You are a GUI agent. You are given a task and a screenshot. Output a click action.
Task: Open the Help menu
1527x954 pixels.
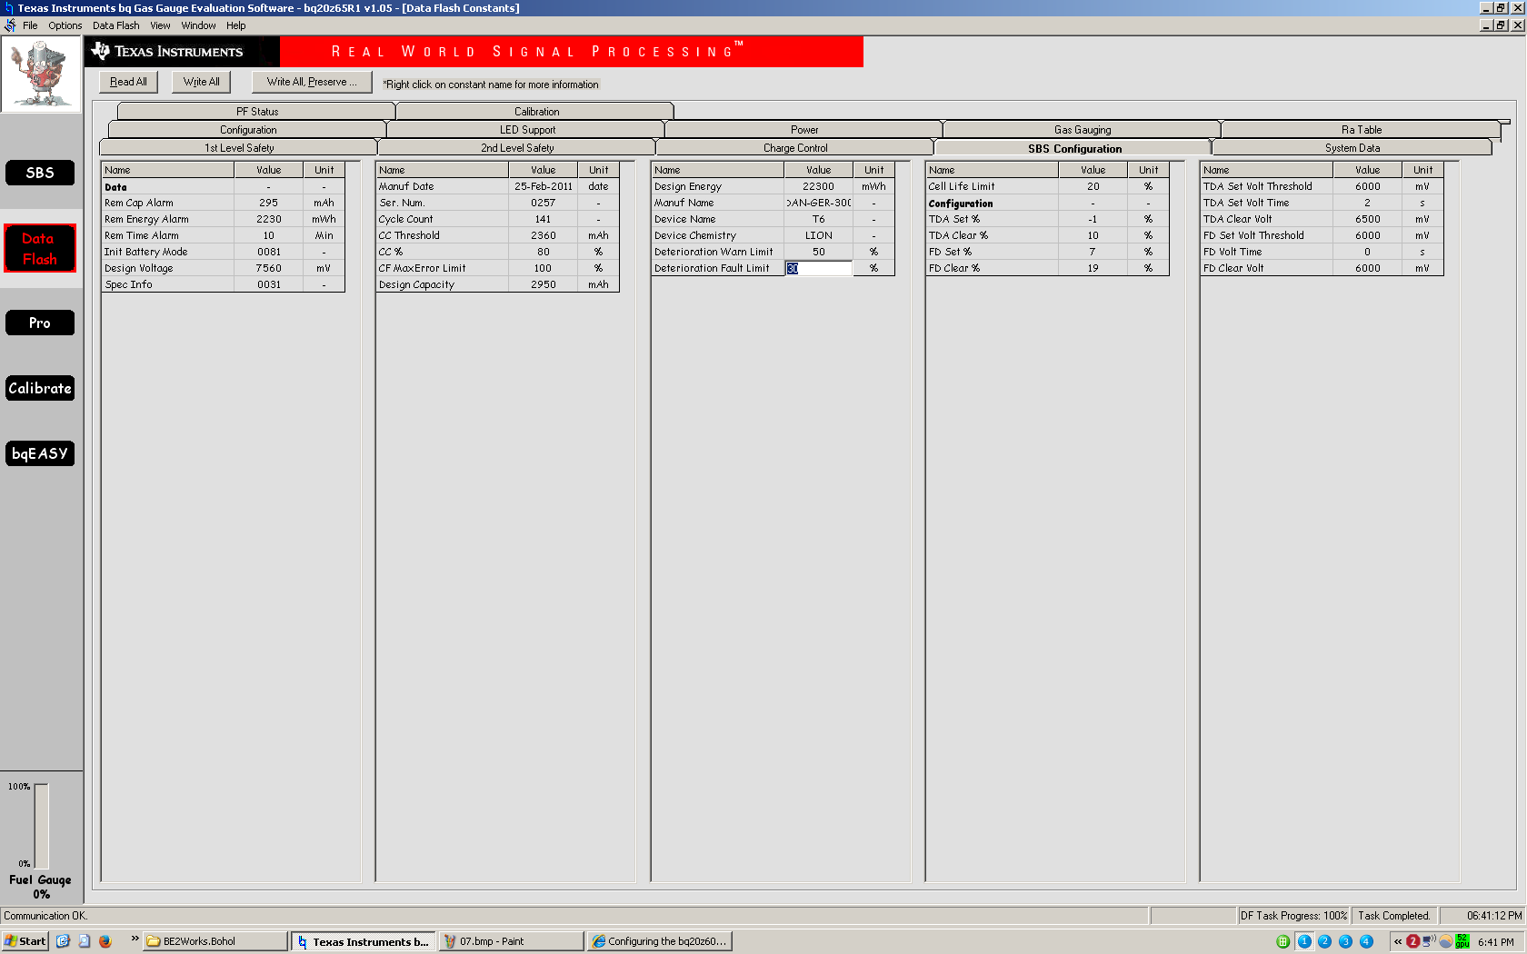coord(236,25)
